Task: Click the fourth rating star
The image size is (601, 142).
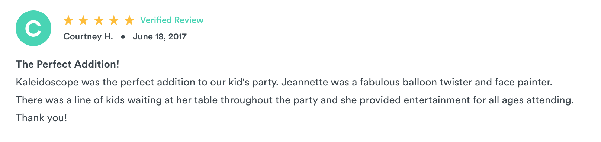Action: [x=114, y=20]
